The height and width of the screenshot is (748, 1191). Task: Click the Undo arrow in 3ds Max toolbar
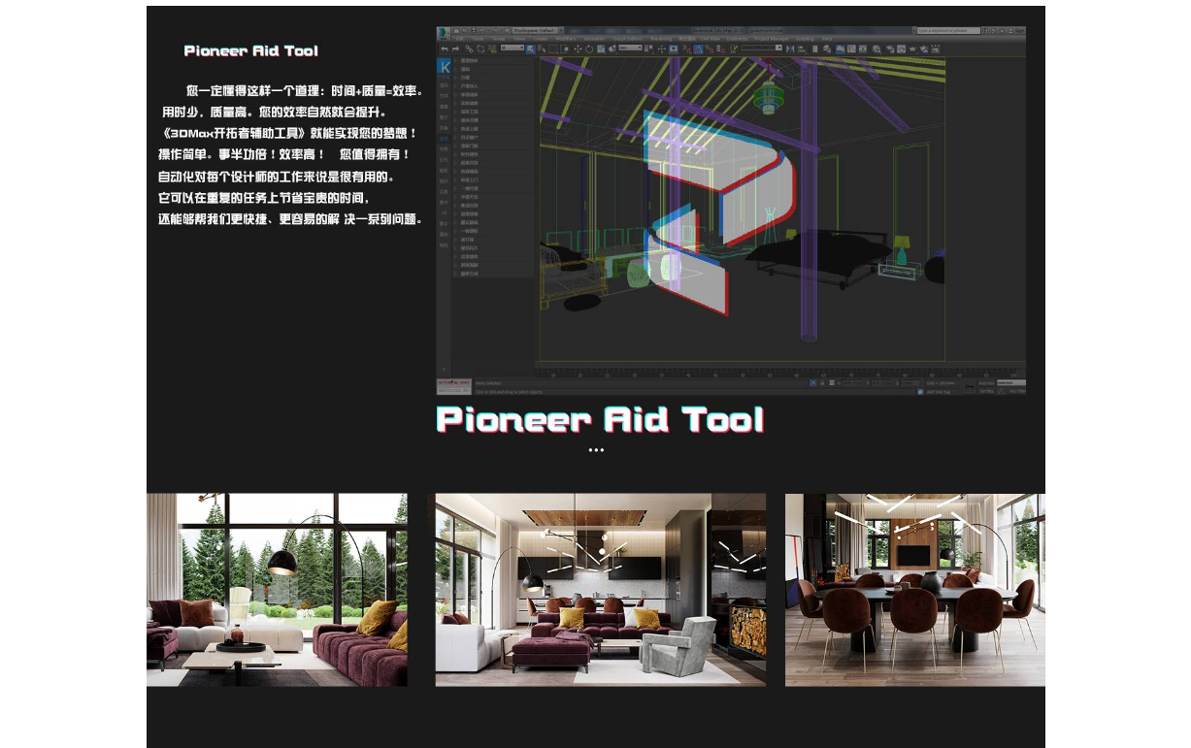[x=445, y=49]
